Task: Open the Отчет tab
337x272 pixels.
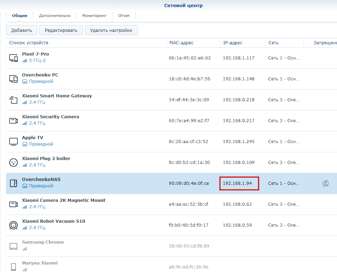Action: (124, 16)
